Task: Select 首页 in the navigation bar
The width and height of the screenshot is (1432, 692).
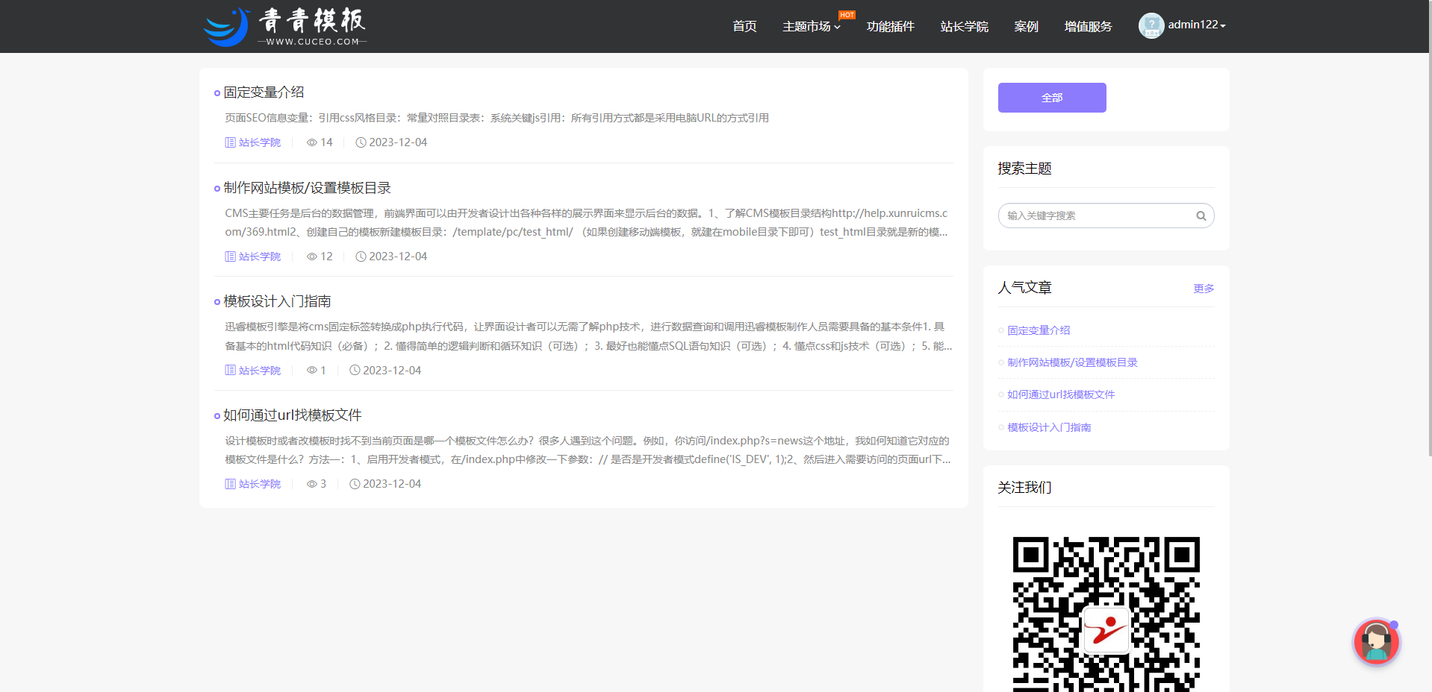Action: 744,26
